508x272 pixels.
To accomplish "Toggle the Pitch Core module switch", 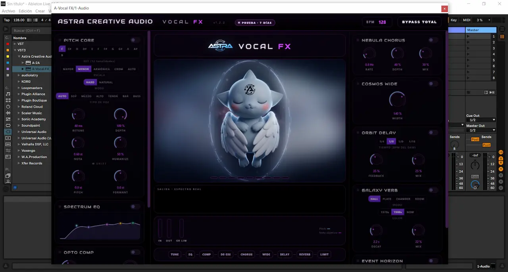I will tap(135, 40).
